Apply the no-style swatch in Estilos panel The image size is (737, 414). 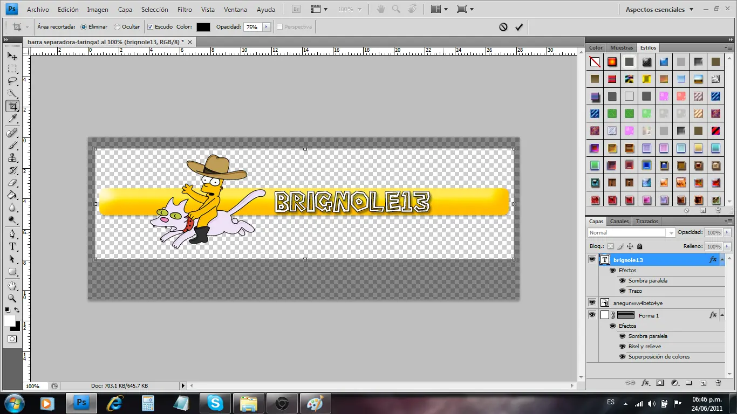coord(595,62)
